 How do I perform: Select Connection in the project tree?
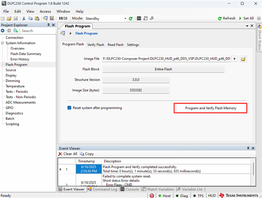pos(14,38)
